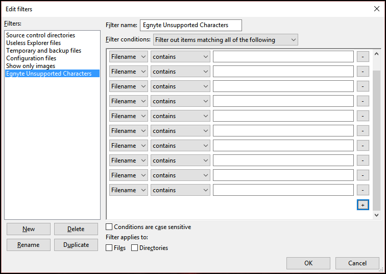This screenshot has height=274, width=386.
Task: Click the minus button on the fifth condition
Action: point(363,116)
